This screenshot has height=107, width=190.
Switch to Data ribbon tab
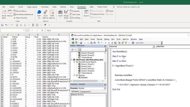(x=54, y=7)
